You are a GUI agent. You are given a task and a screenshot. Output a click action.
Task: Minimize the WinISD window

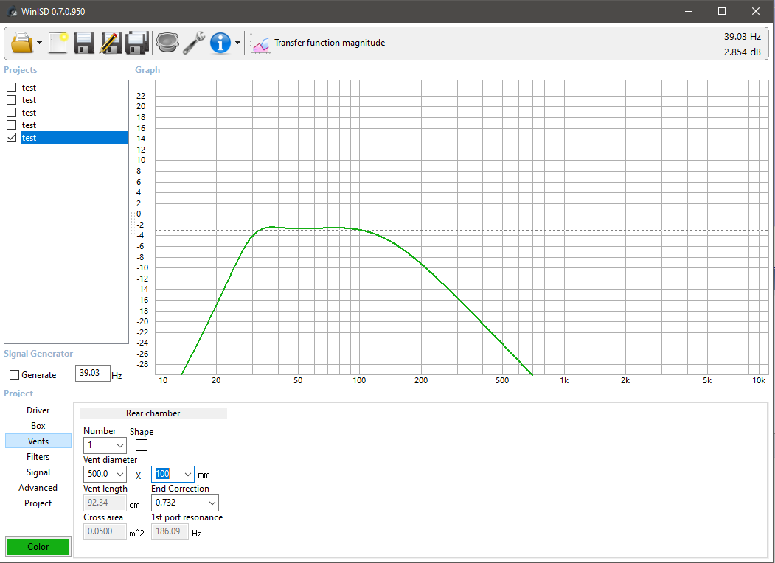[689, 11]
